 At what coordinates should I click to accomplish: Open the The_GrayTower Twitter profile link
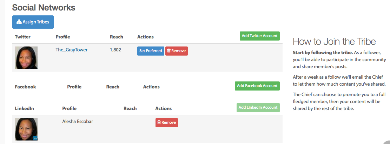point(71,50)
